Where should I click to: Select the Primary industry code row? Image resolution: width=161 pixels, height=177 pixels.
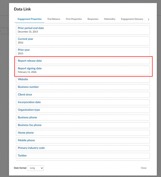click(x=83, y=148)
